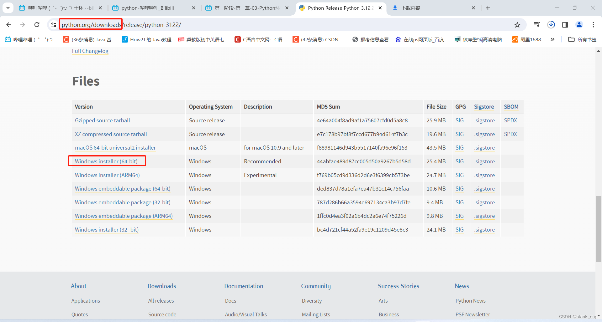Download Windows embeddable package (64-bit)
The height and width of the screenshot is (322, 602).
(123, 189)
